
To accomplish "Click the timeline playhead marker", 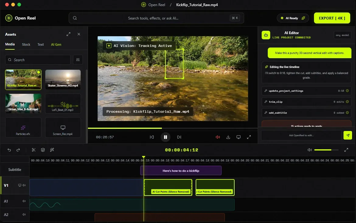I will [144, 157].
